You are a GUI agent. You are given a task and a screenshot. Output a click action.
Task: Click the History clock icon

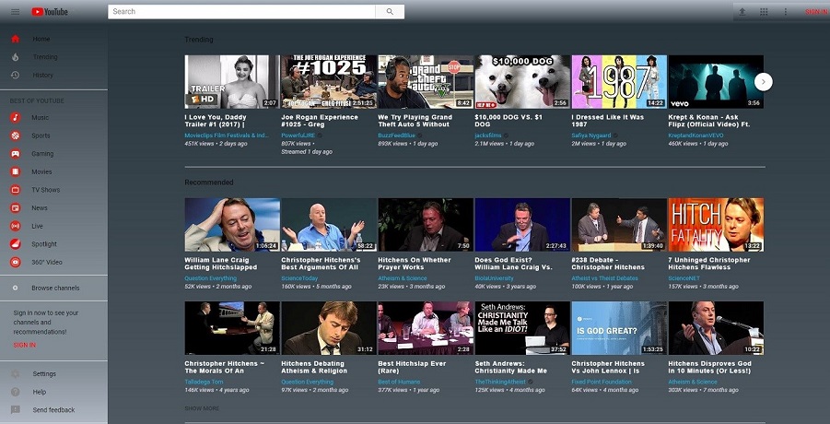[x=16, y=75]
